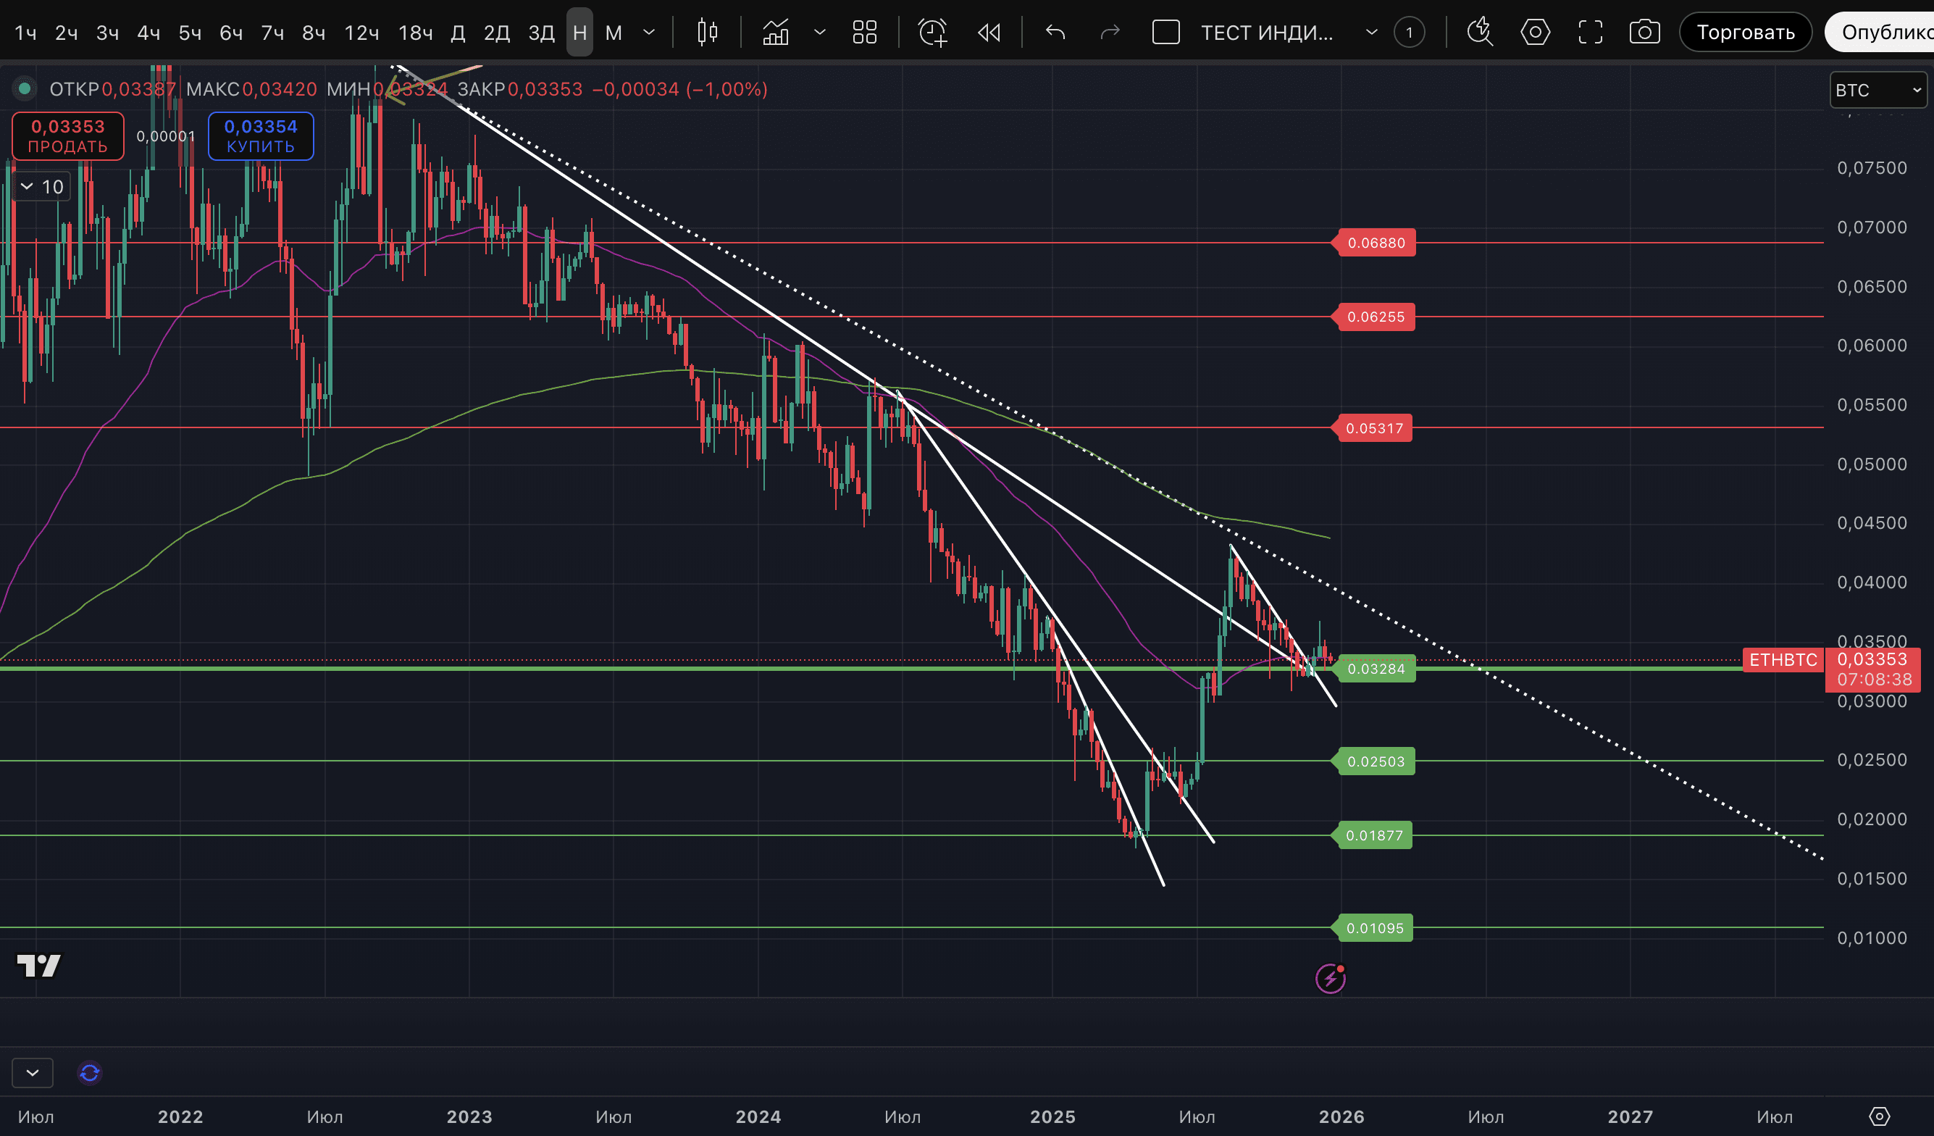Click the red ПРОДАТЬ sell button
This screenshot has height=1136, width=1934.
click(67, 136)
